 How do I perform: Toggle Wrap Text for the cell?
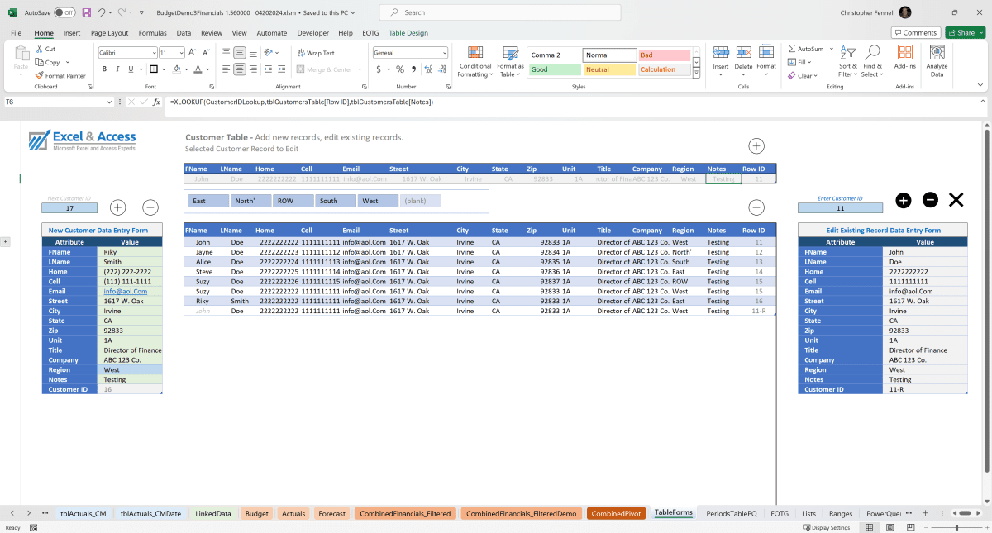pos(316,53)
